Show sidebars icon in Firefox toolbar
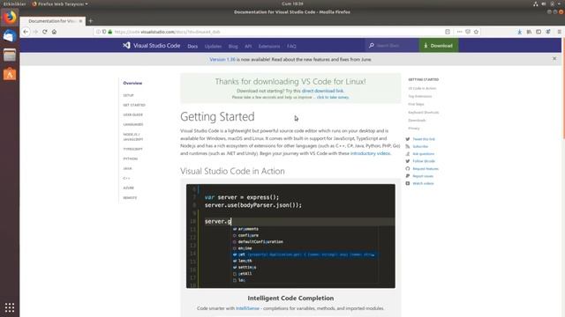This screenshot has width=565, height=317. click(539, 32)
